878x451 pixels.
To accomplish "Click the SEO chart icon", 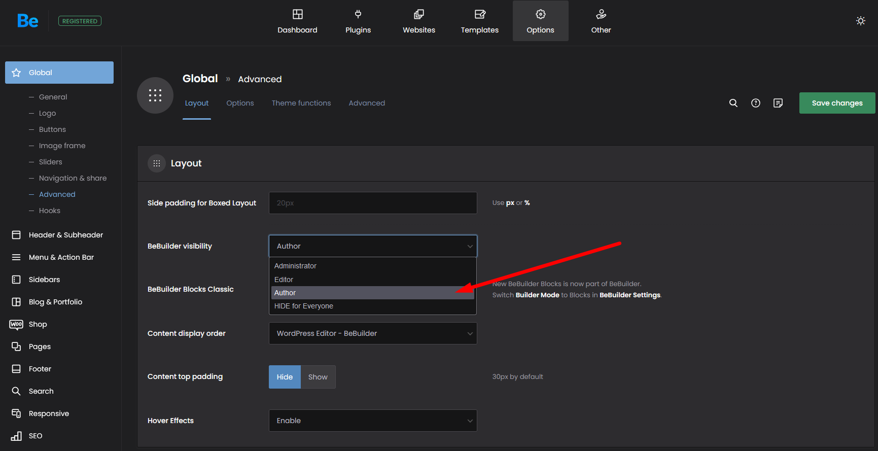I will click(x=16, y=436).
